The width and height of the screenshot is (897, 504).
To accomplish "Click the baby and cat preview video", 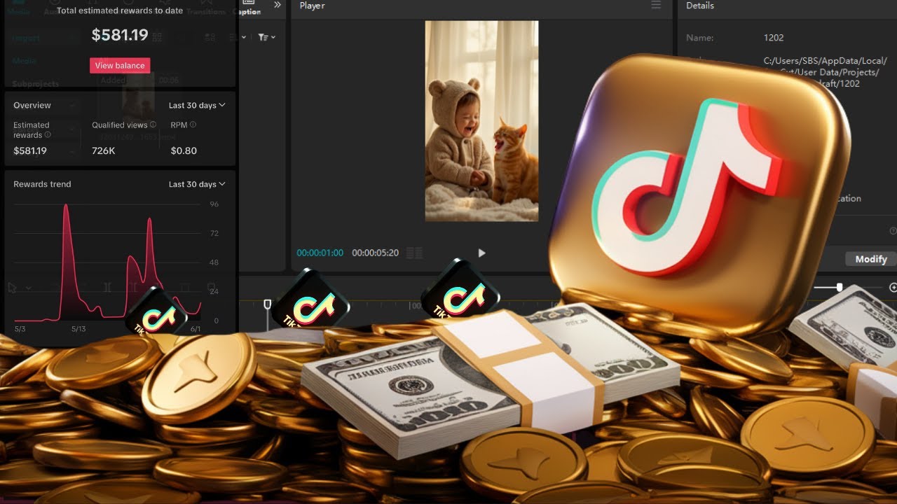I will [481, 121].
